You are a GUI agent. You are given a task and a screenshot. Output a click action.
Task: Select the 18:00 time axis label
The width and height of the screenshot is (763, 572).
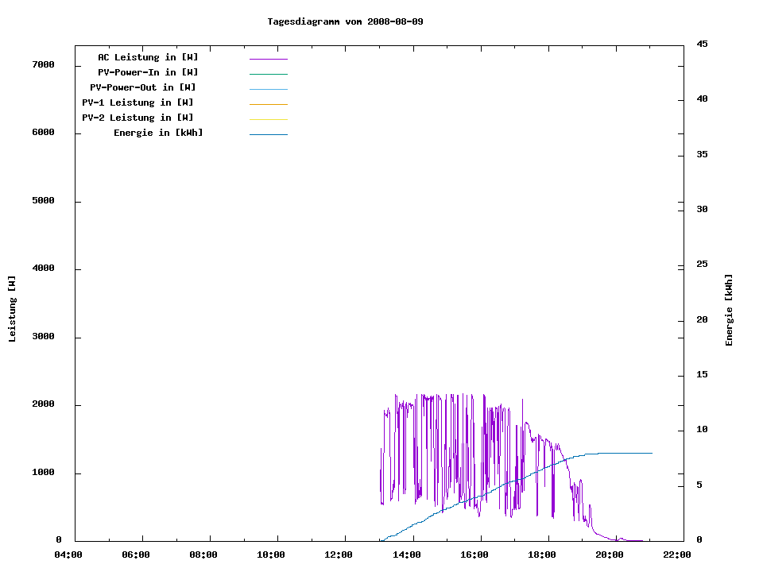point(543,555)
